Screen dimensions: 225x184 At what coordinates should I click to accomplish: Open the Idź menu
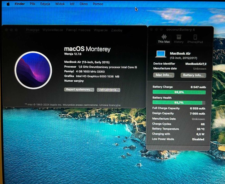72,4
